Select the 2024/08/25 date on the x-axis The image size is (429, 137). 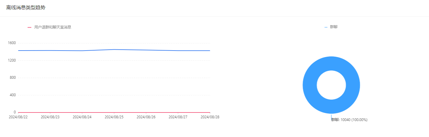(x=114, y=117)
